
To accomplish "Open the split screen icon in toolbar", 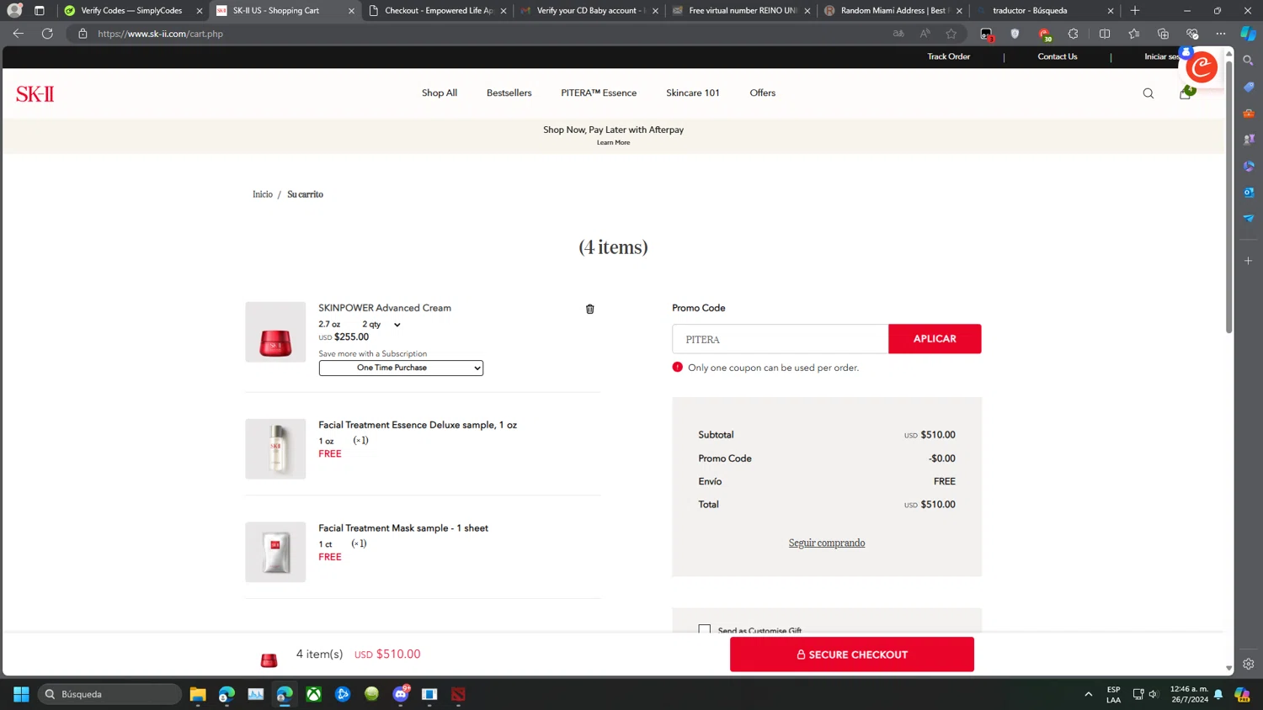I will click(x=1105, y=34).
